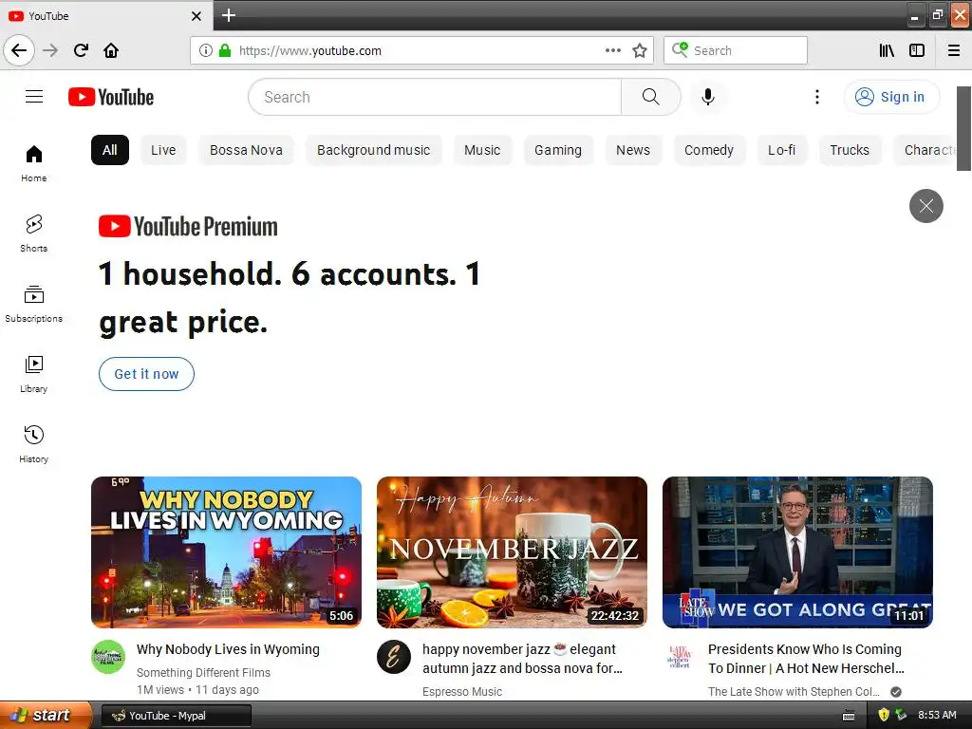This screenshot has height=729, width=972.
Task: Open YouTube settings three-dot menu
Action: (817, 97)
